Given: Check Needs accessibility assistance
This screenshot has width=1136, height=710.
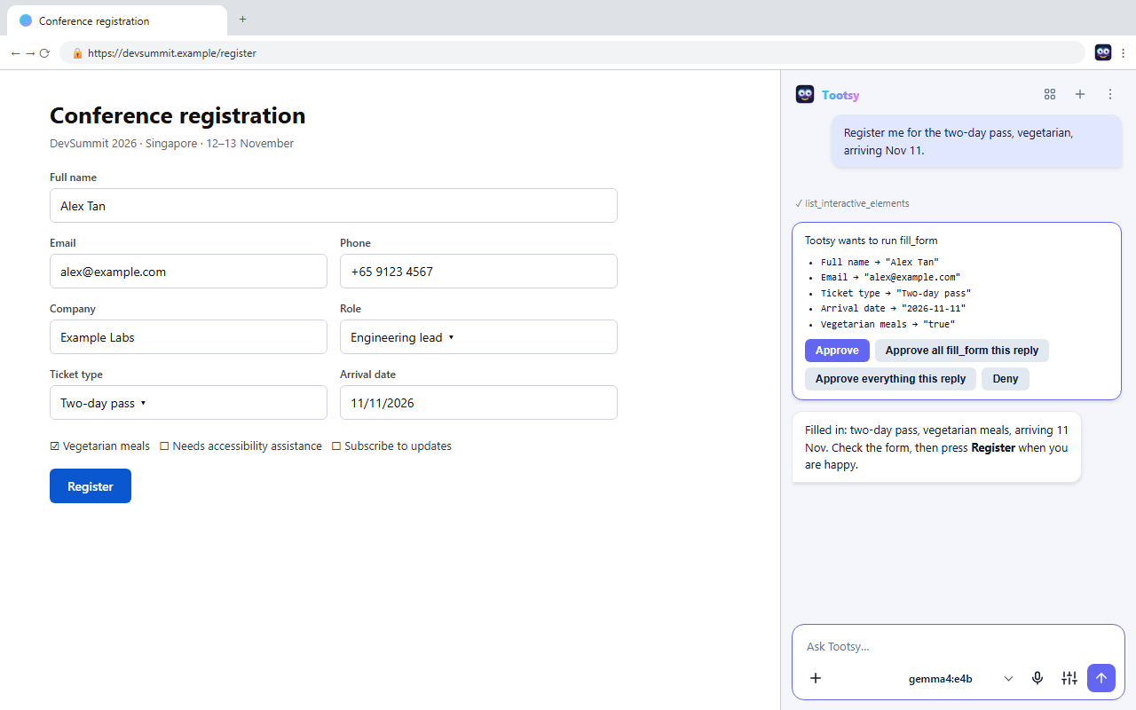Looking at the screenshot, I should coord(164,446).
